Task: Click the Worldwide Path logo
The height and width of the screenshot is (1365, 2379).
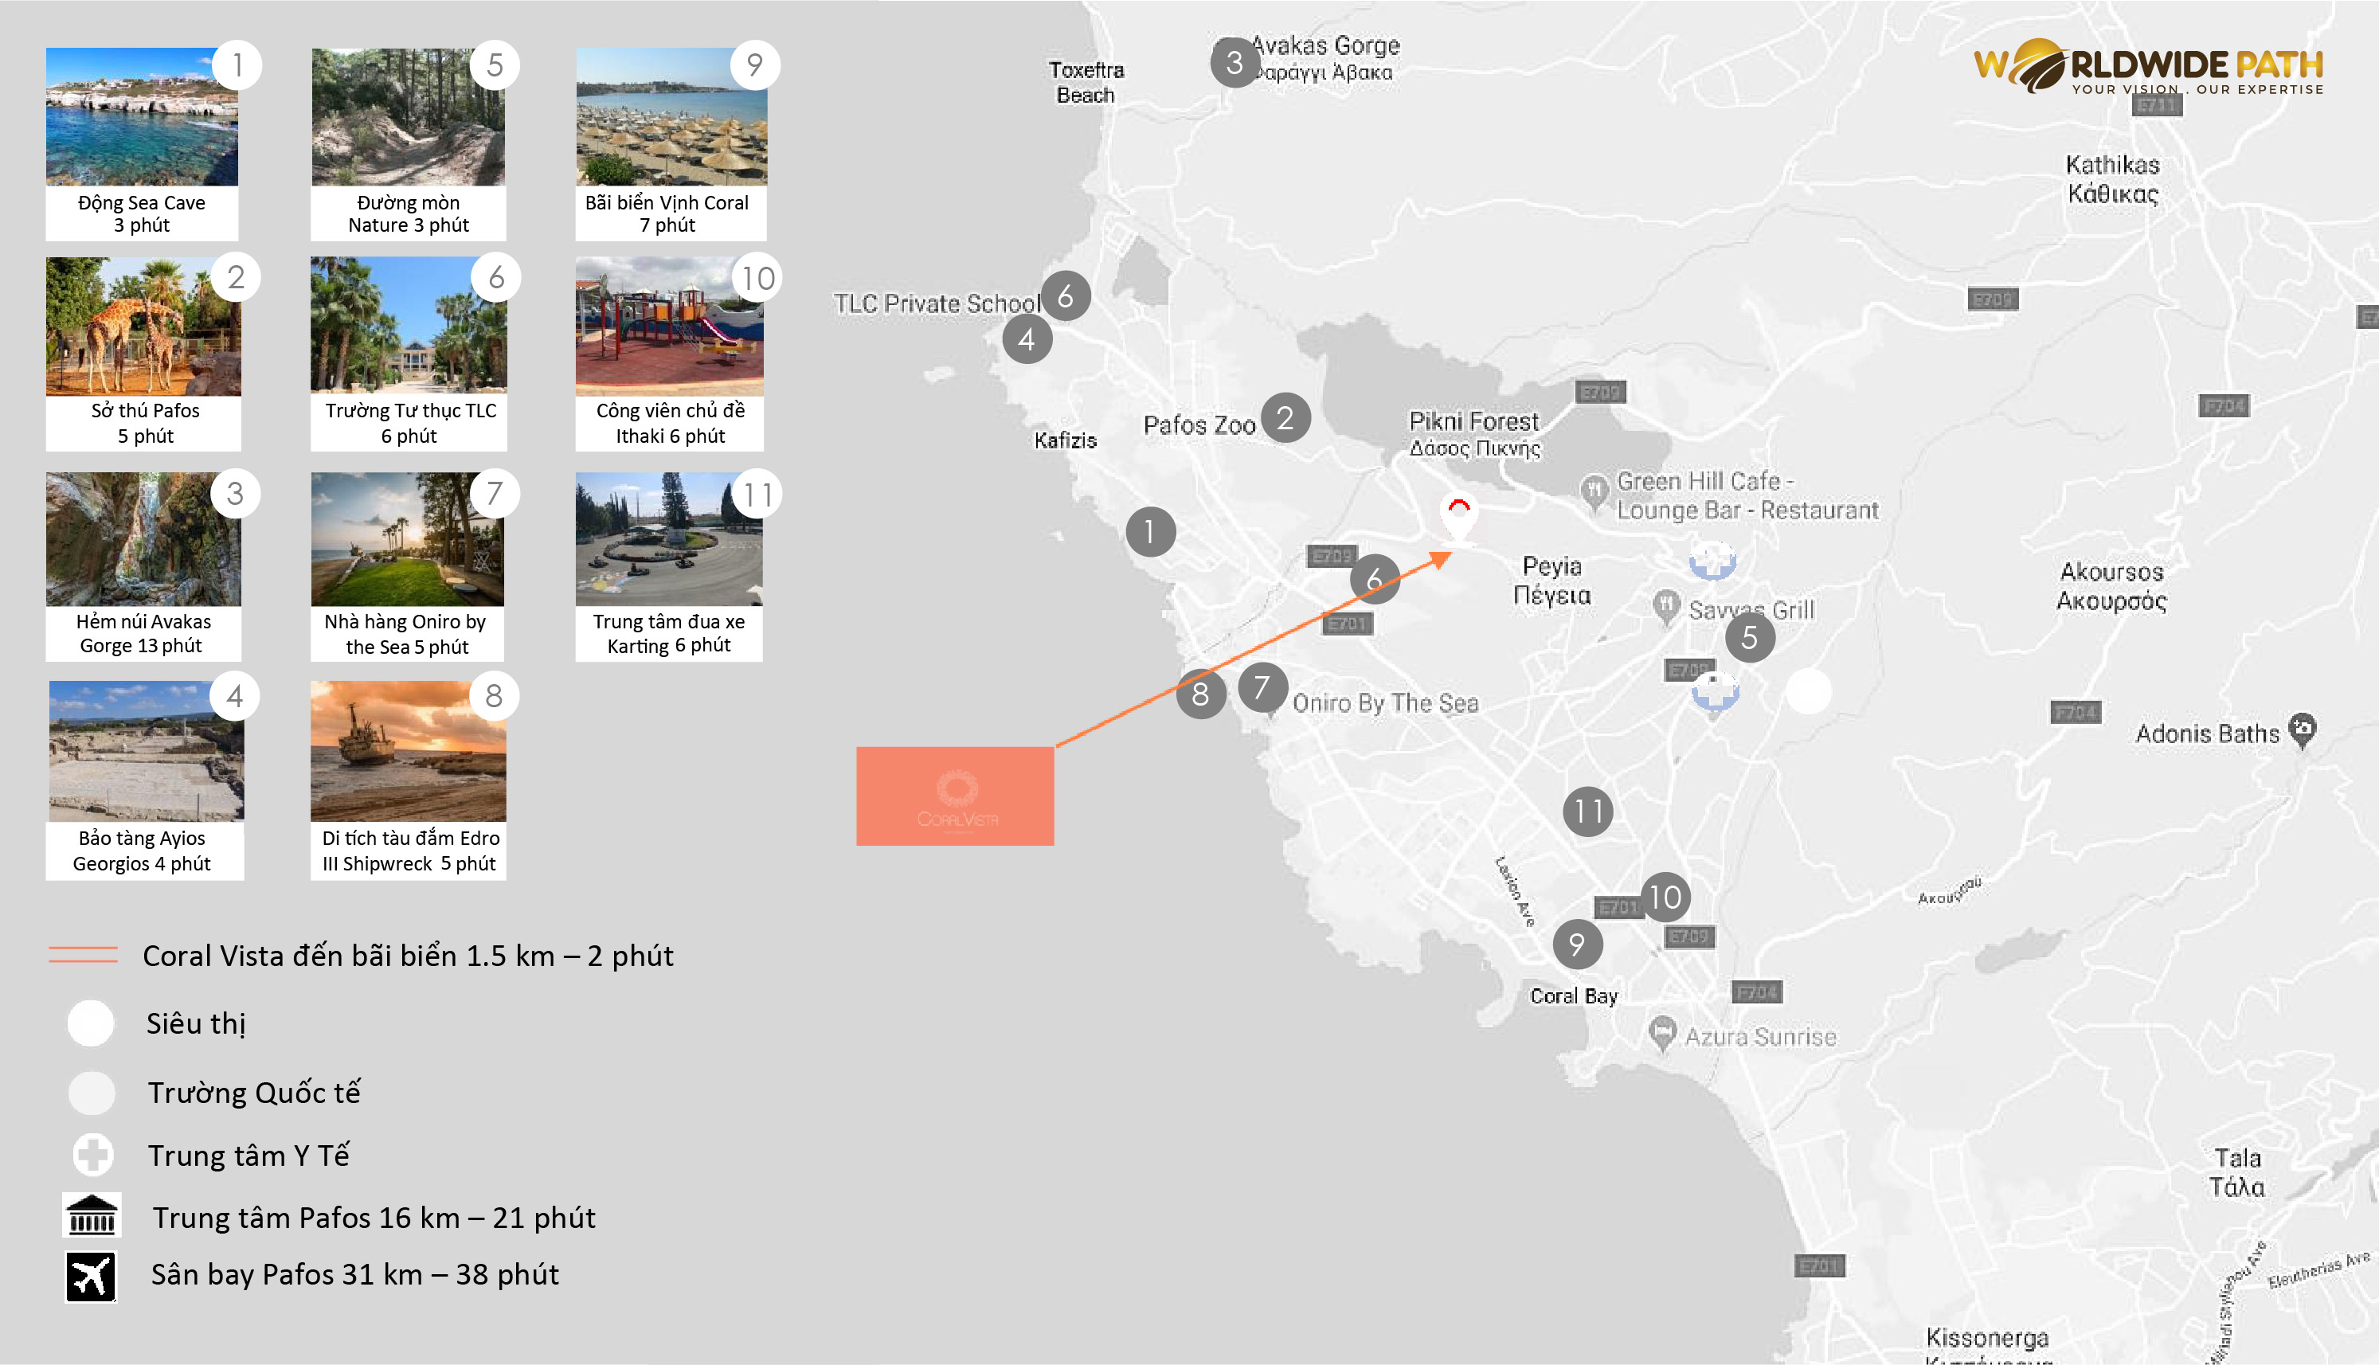Action: [x=2148, y=68]
